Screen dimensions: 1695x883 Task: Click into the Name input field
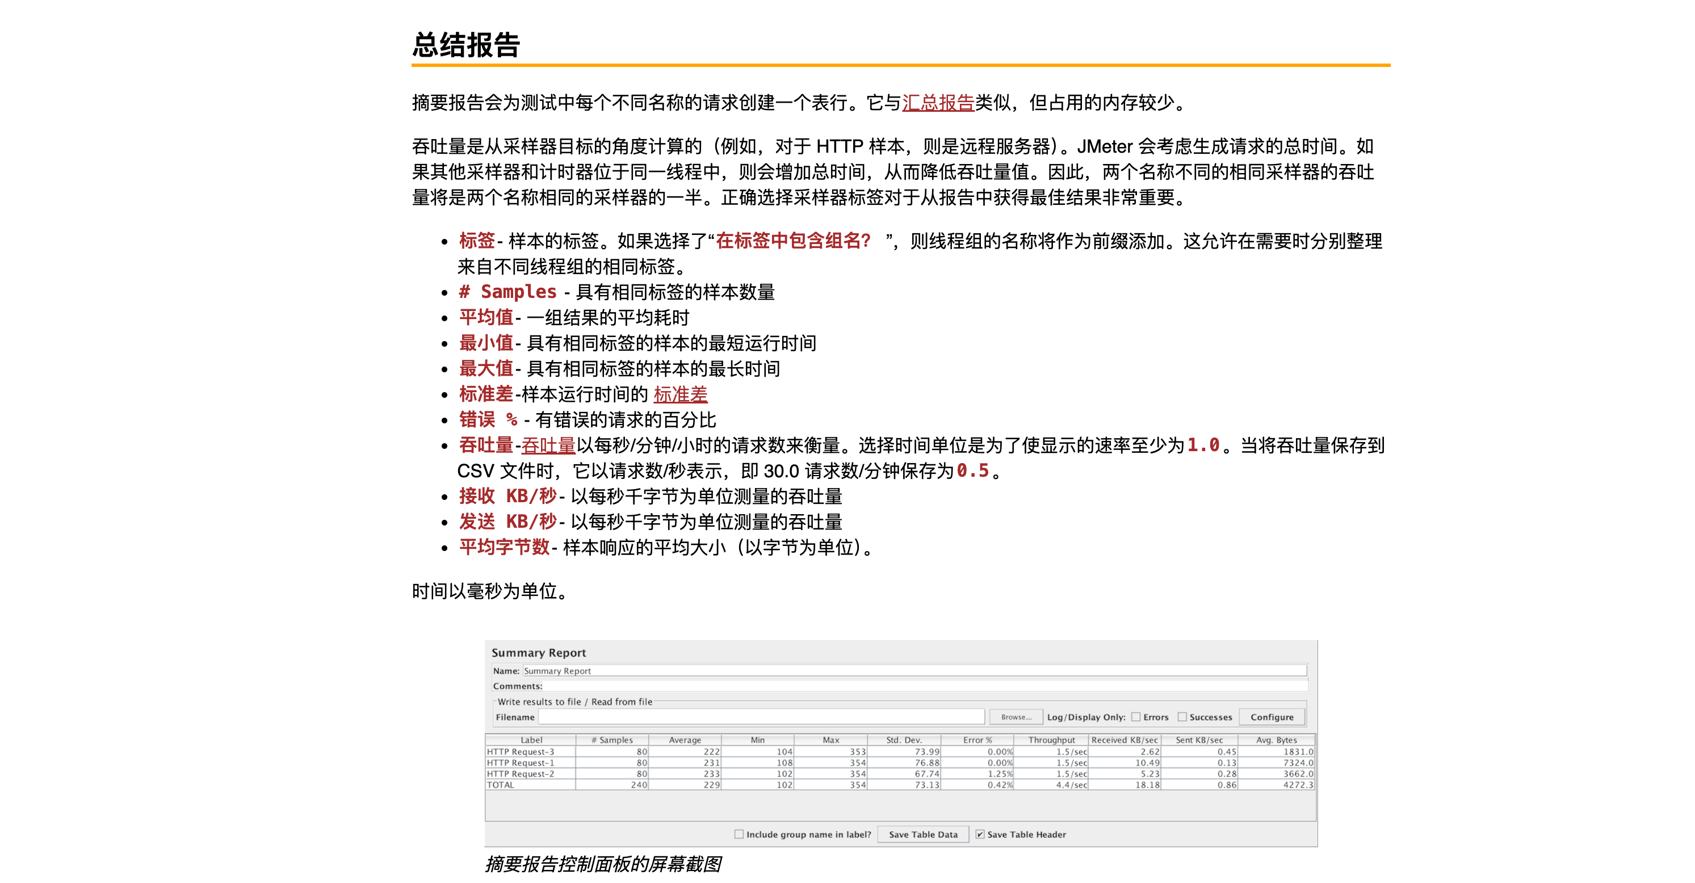click(914, 671)
